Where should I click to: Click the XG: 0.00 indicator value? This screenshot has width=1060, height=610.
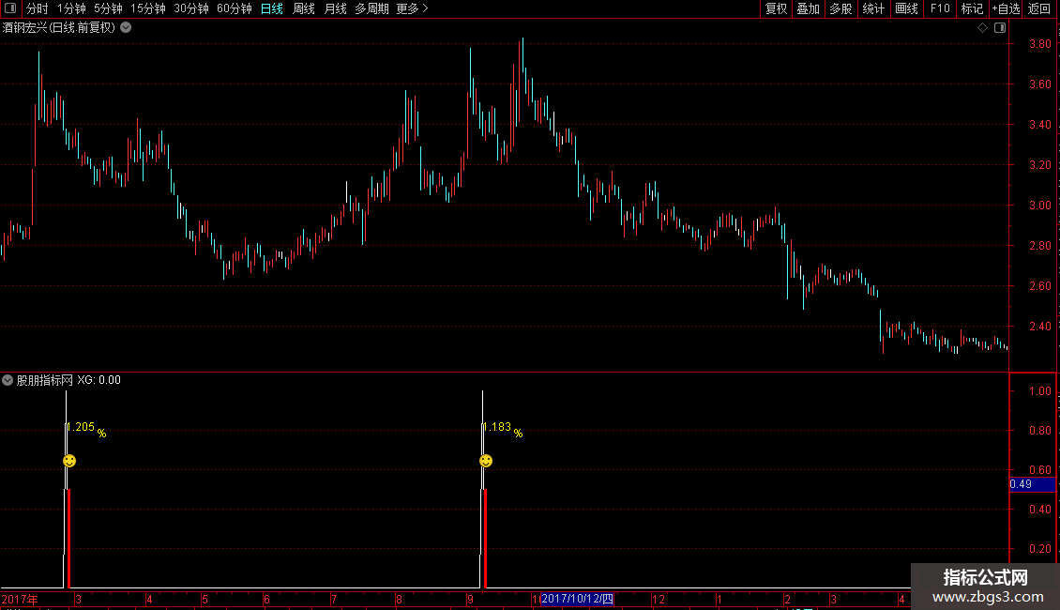[x=98, y=380]
